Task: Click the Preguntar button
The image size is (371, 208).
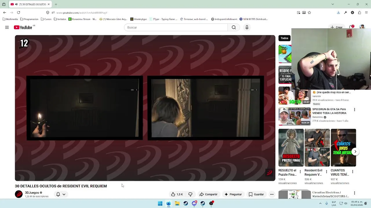Action: 233,194
